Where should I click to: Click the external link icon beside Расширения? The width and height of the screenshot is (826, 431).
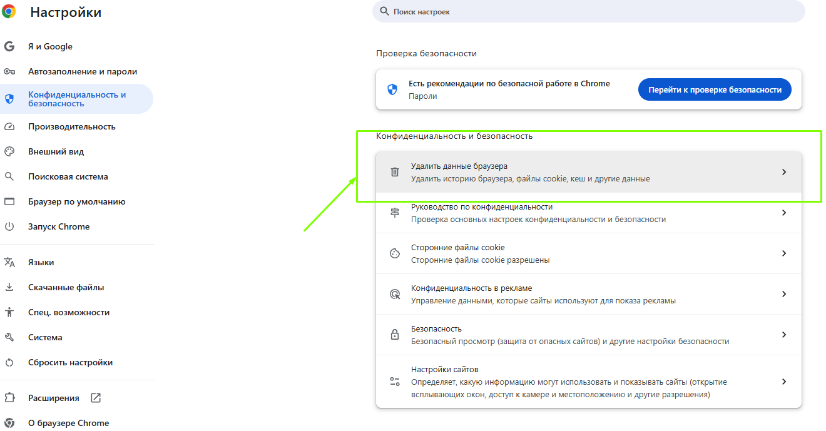[96, 398]
